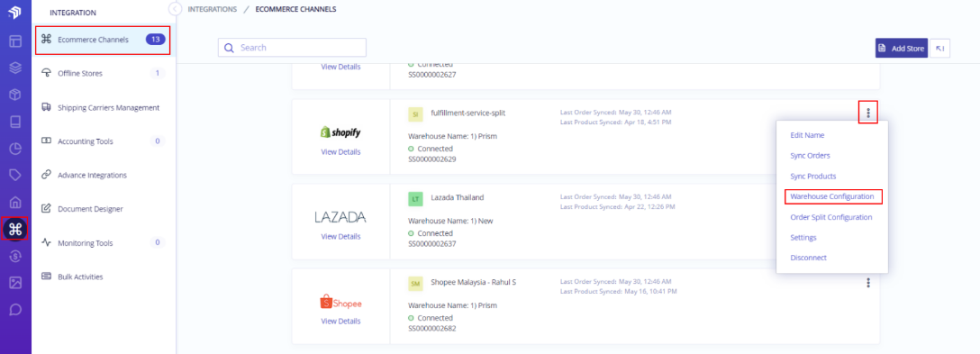
Task: Click the LT store avatar badge
Action: [x=415, y=199]
